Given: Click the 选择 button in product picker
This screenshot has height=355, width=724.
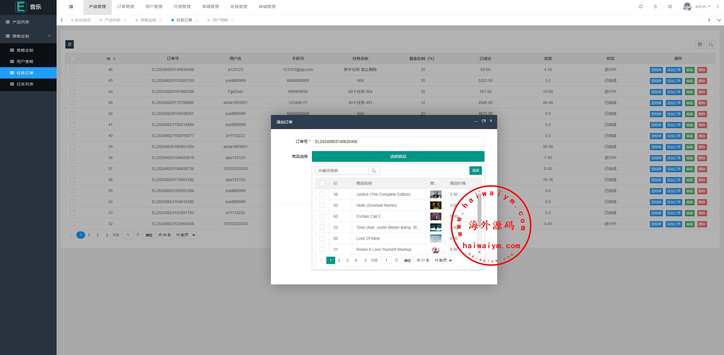Looking at the screenshot, I should pos(475,171).
